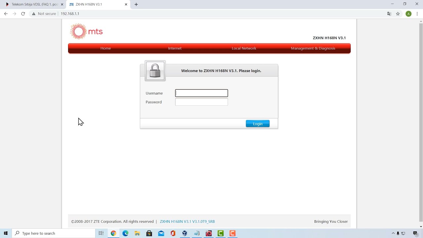Open the Windows Start menu
Screen dimensions: 423x238
click(6, 233)
